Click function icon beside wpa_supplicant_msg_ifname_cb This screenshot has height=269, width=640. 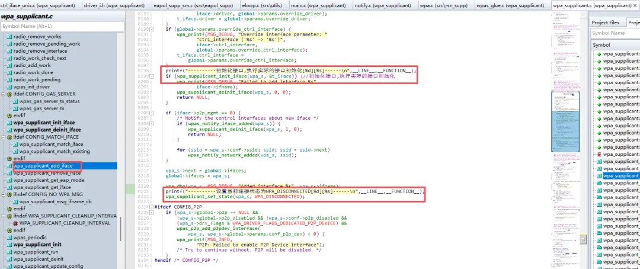[16, 201]
